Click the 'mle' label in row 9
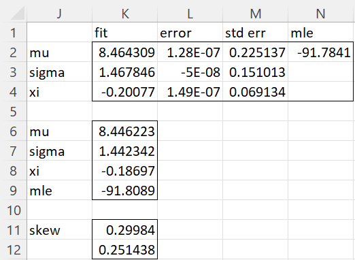Screen dimensions: 355x260 59,190
